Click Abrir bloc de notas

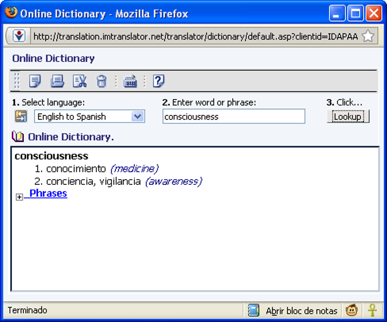point(302,311)
